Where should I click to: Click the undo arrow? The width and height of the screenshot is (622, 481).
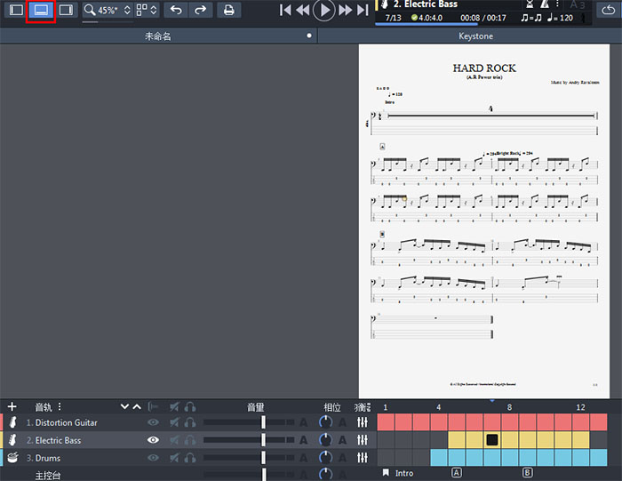click(176, 11)
